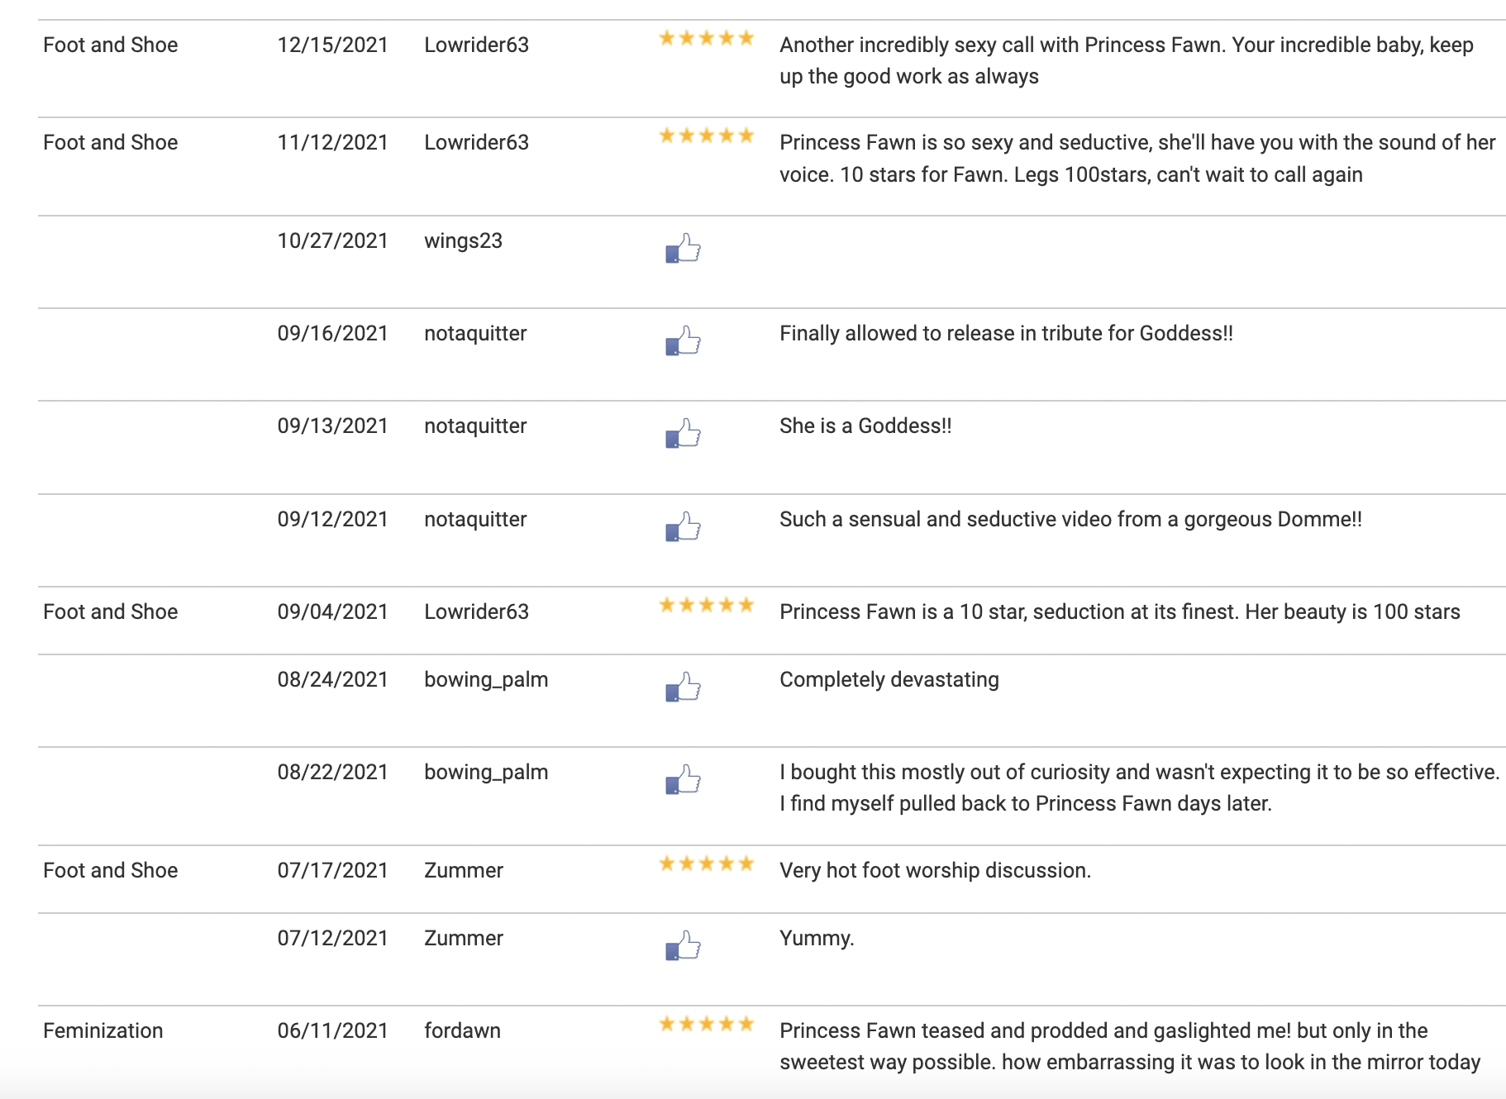Click thumbs-up icon on 09/12/2021 review

[683, 526]
